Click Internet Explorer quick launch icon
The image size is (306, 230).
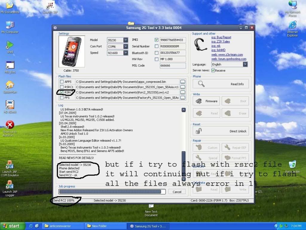(31, 226)
